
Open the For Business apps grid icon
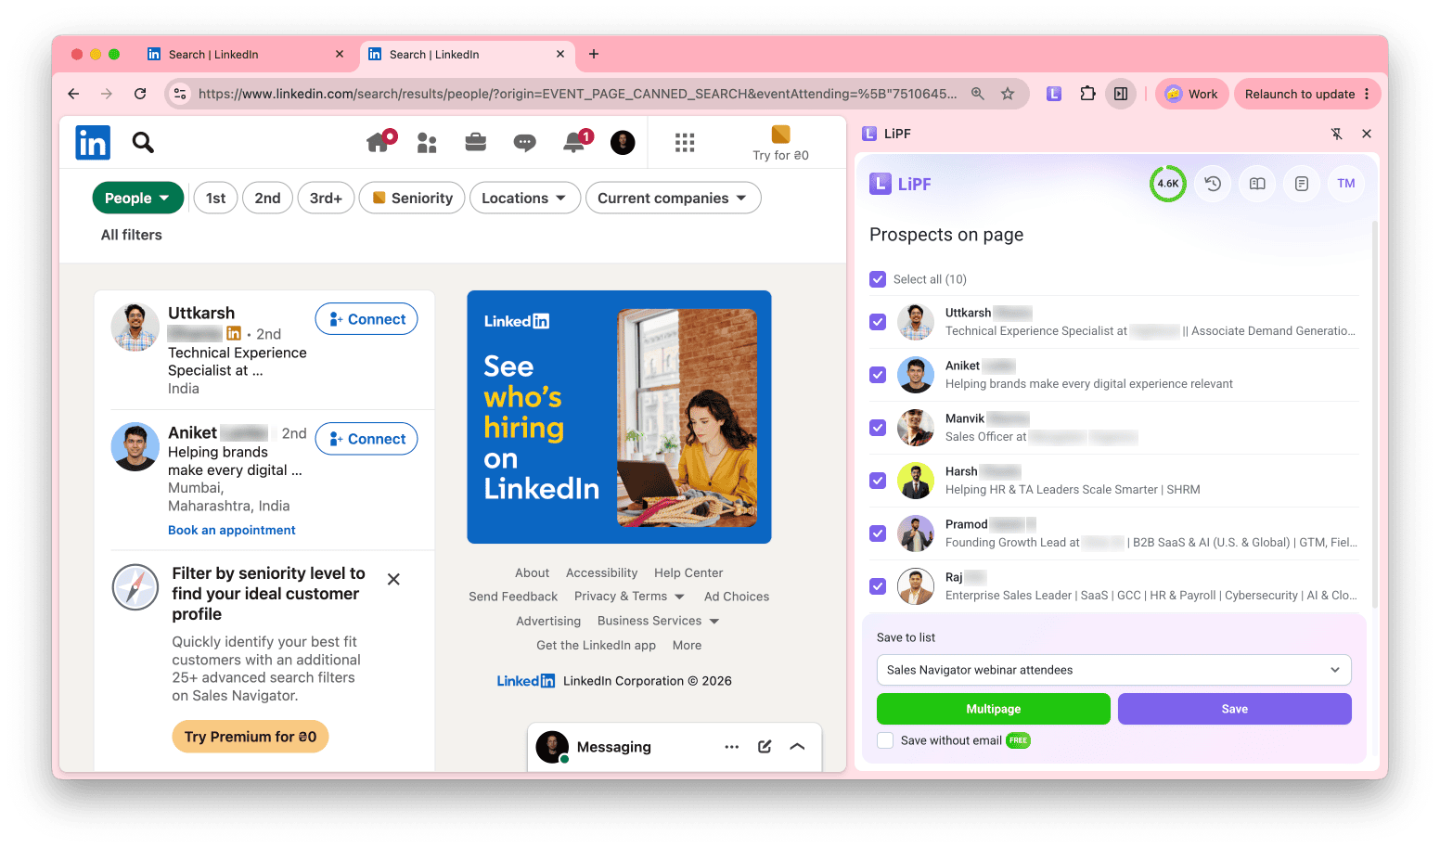(685, 142)
